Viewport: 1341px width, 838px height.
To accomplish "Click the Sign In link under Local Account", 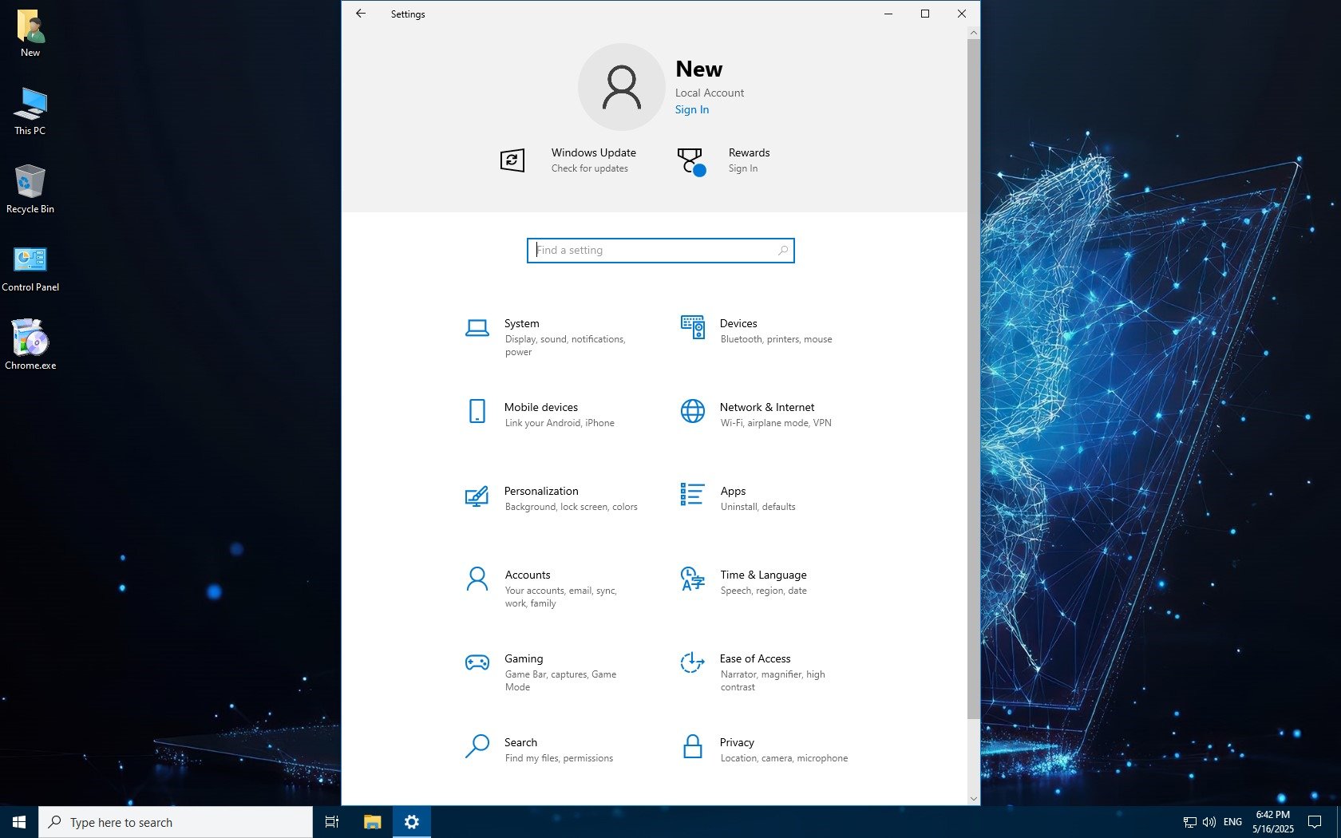I will (x=691, y=110).
